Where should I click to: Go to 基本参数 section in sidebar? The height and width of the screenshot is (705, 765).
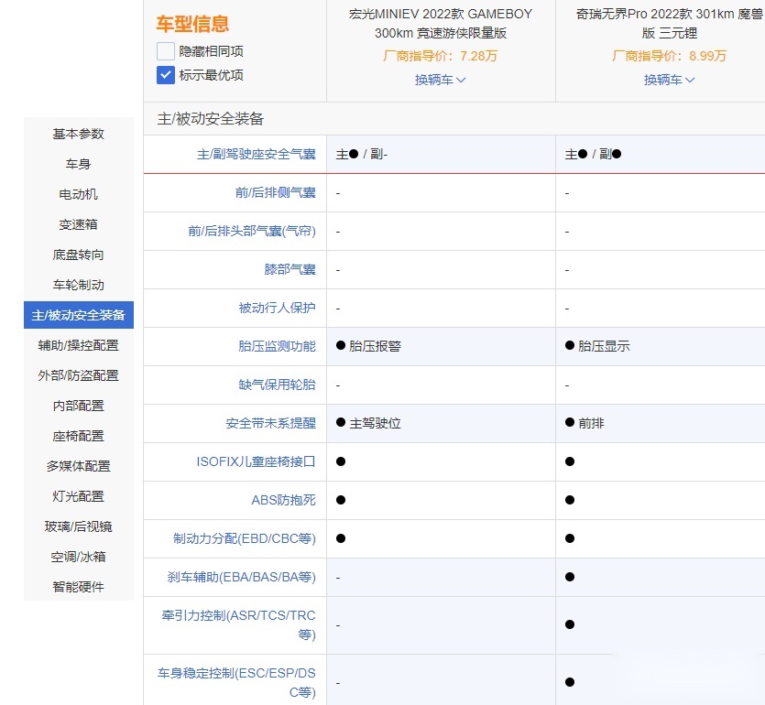79,134
